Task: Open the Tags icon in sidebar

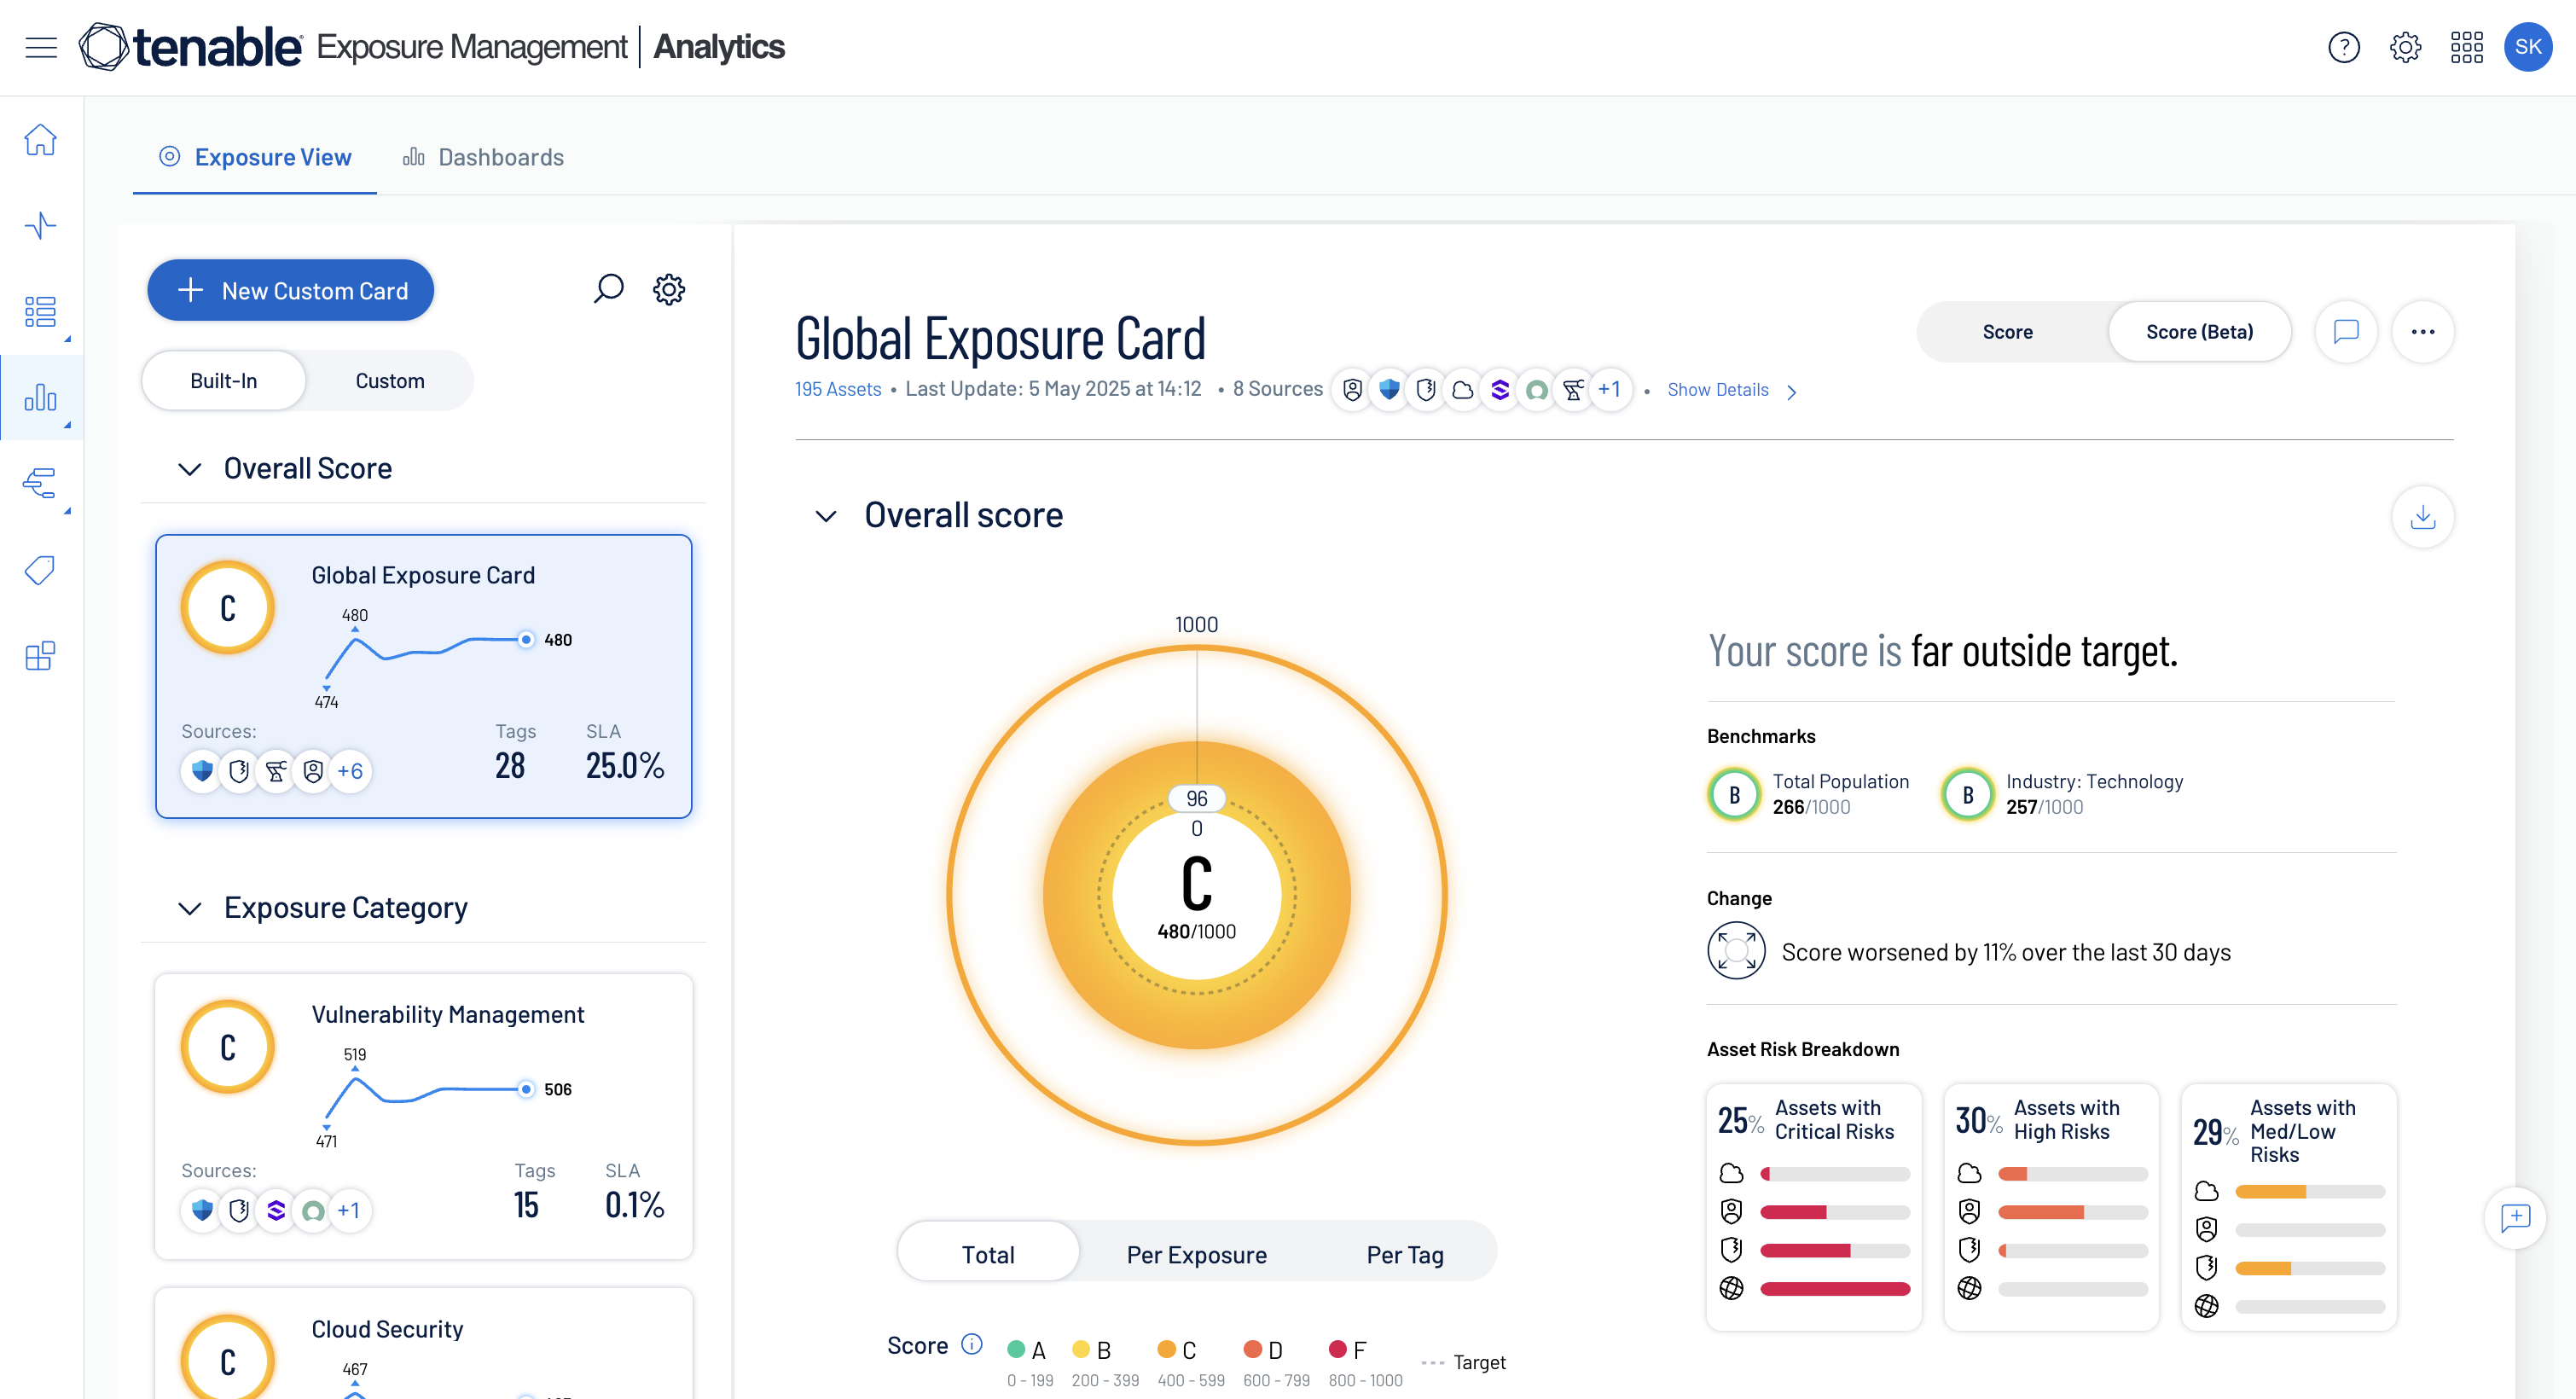Action: [x=40, y=570]
